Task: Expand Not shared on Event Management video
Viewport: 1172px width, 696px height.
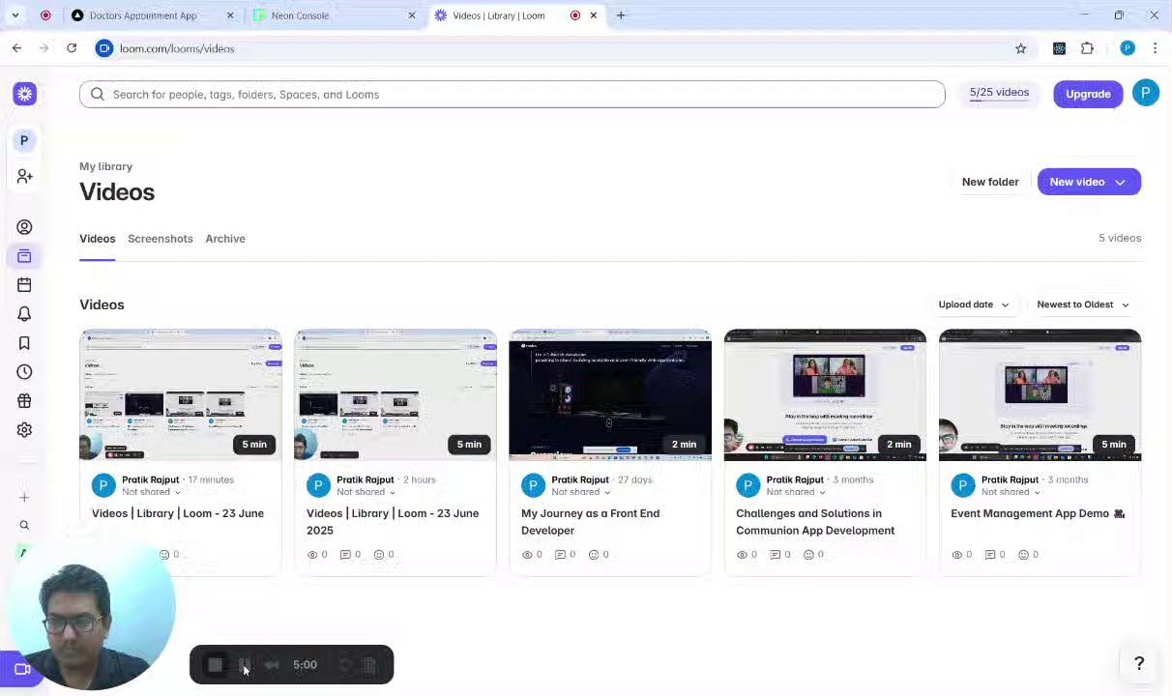Action: (1010, 492)
